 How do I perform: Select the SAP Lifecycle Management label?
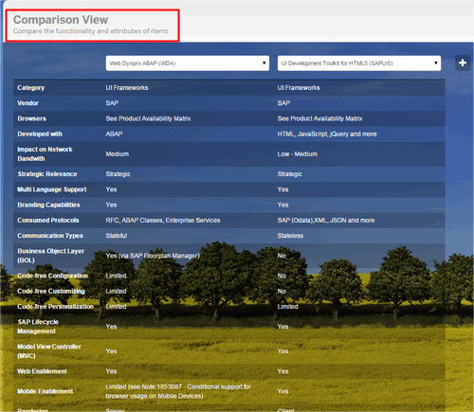tap(38, 327)
